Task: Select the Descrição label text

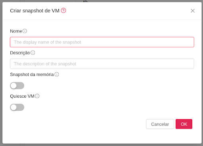Action: tap(20, 53)
